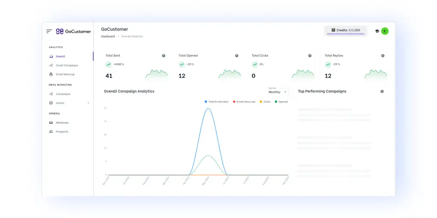The height and width of the screenshot is (218, 437).
Task: Toggle Total Emails Sent legend series
Action: point(216,102)
